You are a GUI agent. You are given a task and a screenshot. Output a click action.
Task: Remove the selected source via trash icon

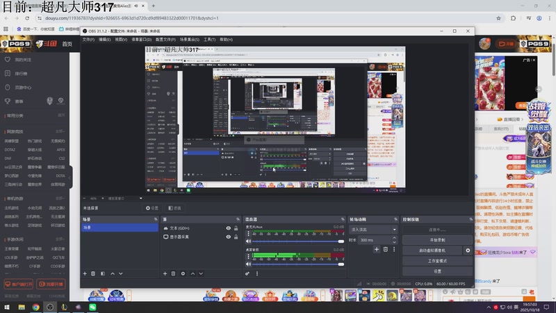coord(173,273)
